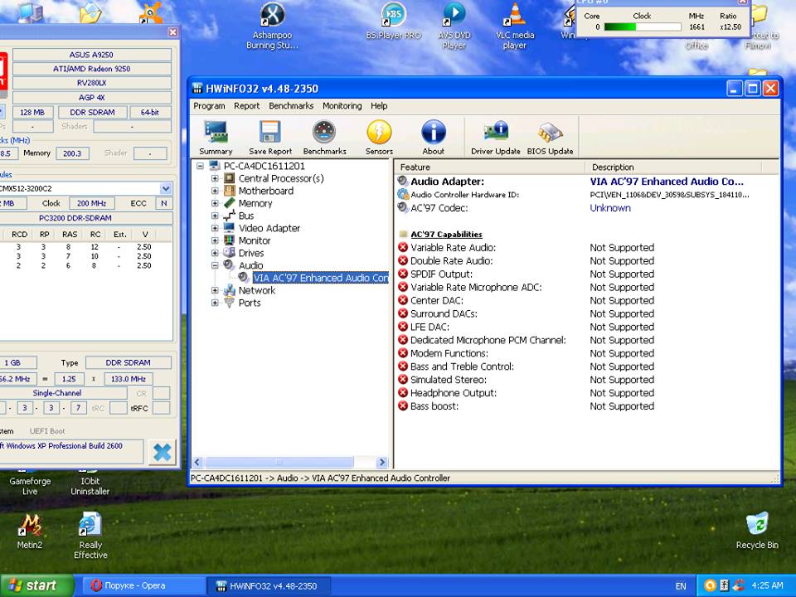The height and width of the screenshot is (597, 796).
Task: Click the Save Report icon
Action: pos(269,136)
